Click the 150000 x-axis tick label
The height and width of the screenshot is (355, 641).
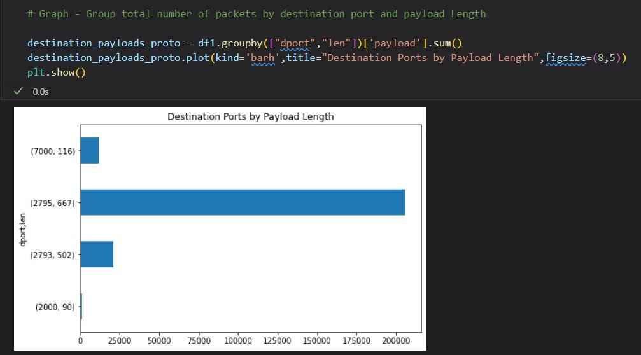pos(317,341)
